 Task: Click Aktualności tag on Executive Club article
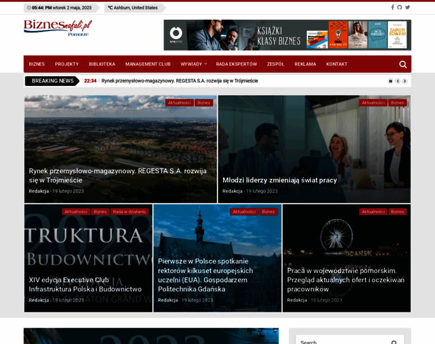click(76, 212)
